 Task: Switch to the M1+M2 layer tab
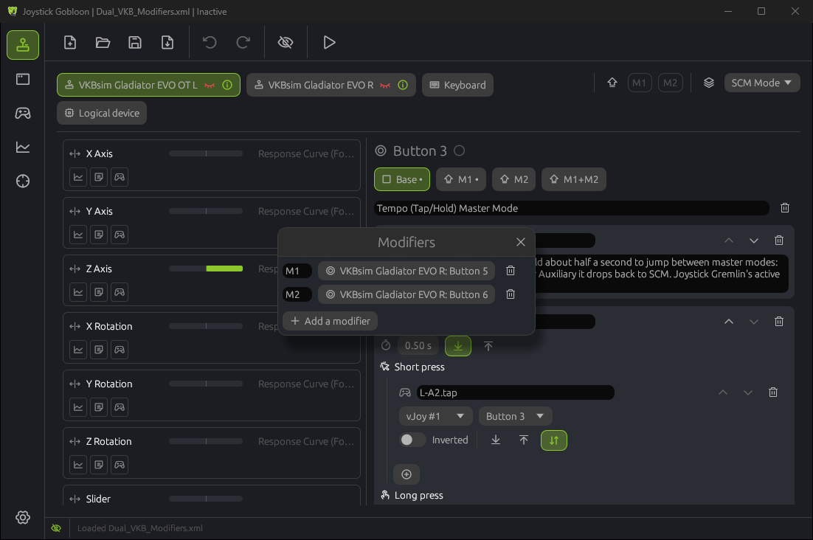click(x=574, y=179)
